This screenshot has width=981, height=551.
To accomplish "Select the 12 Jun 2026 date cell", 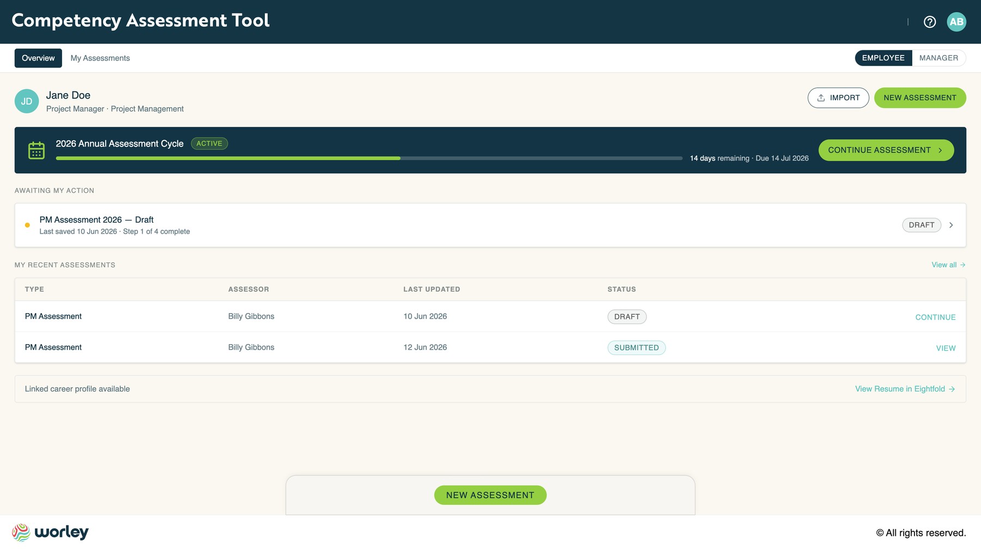I will (x=425, y=347).
